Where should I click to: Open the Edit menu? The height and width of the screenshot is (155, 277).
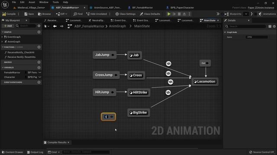(x=22, y=2)
